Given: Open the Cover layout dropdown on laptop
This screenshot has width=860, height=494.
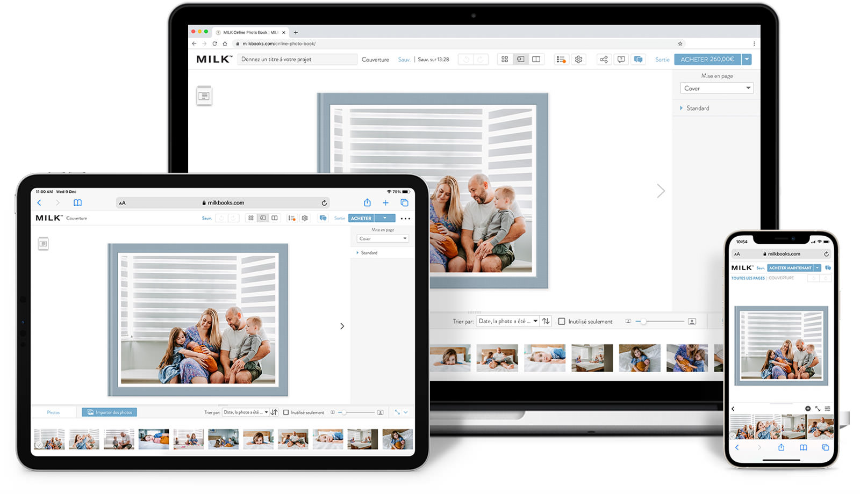Looking at the screenshot, I should pyautogui.click(x=716, y=88).
